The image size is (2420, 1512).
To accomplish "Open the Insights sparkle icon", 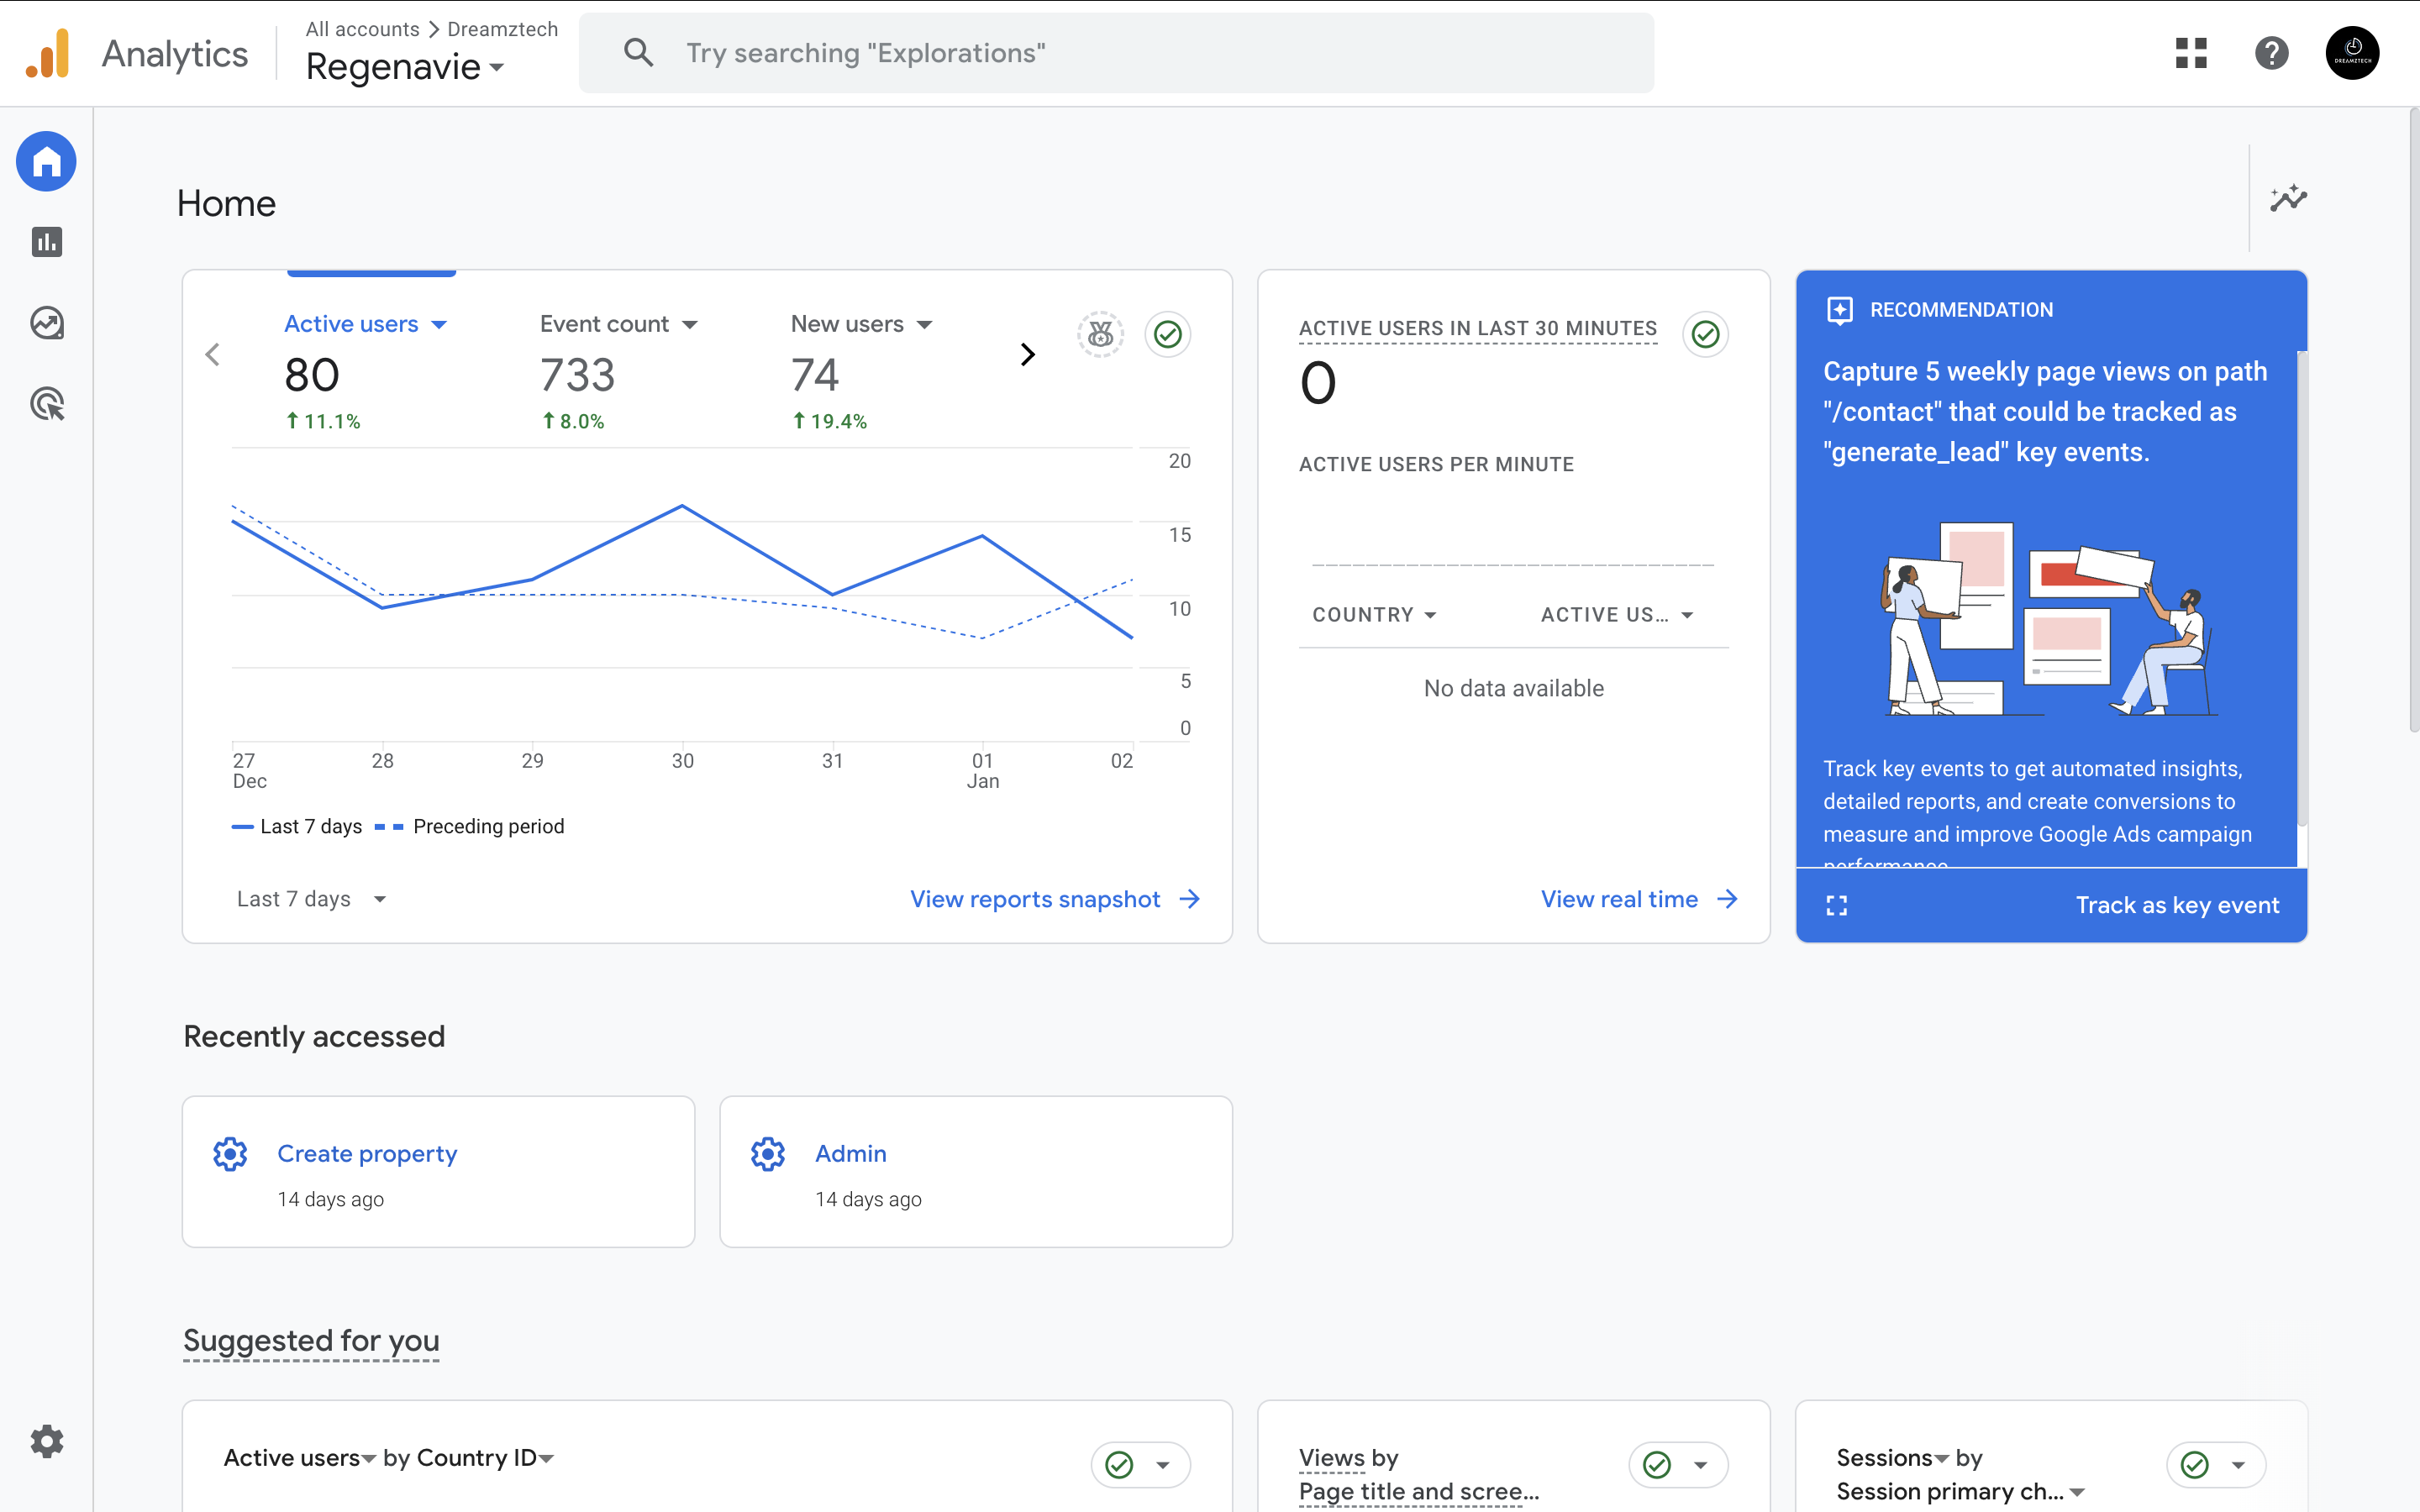I will coord(2288,198).
